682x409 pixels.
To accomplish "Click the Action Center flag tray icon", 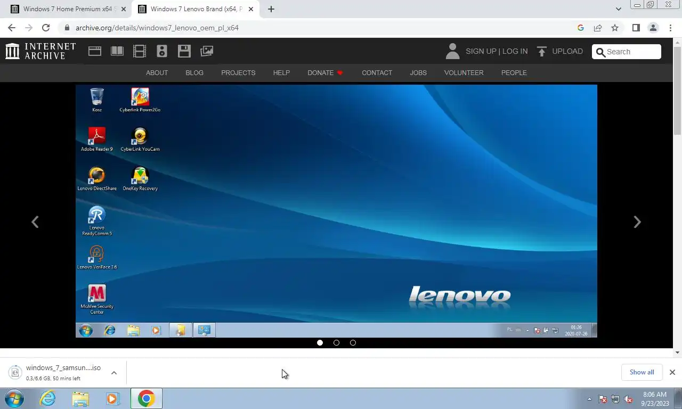I will tap(603, 399).
